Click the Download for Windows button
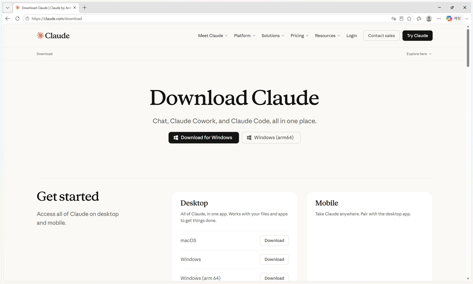The width and height of the screenshot is (473, 284). (204, 138)
